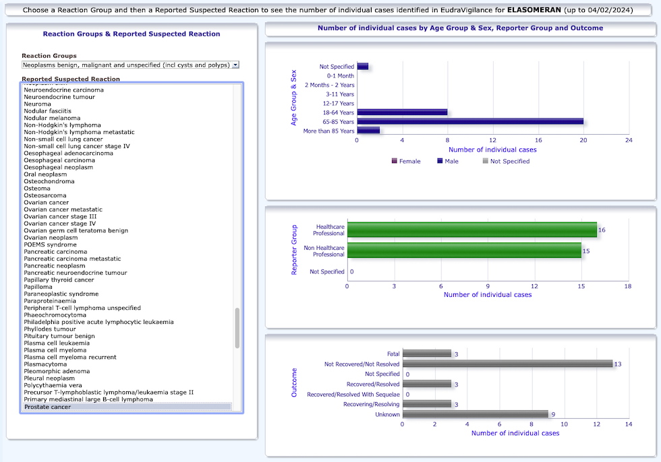Click the Recovered/Resolved outcome bar
Screen dimensions: 661x462
427,384
